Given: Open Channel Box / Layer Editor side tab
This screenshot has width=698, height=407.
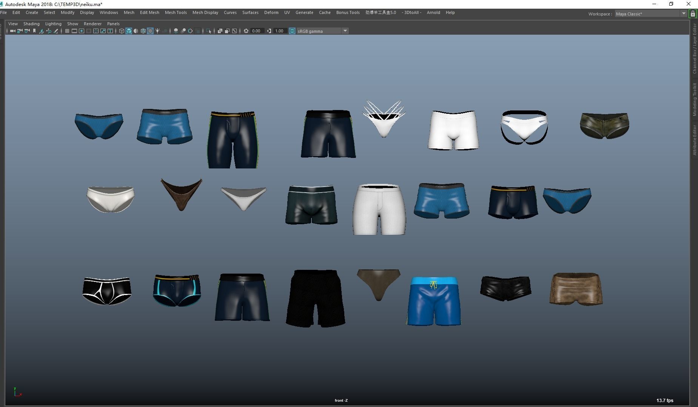Looking at the screenshot, I should [694, 49].
